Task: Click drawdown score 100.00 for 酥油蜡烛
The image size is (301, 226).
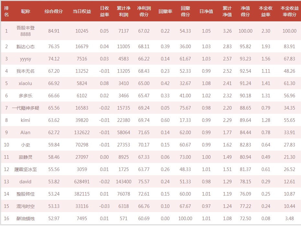Action: click(185, 218)
